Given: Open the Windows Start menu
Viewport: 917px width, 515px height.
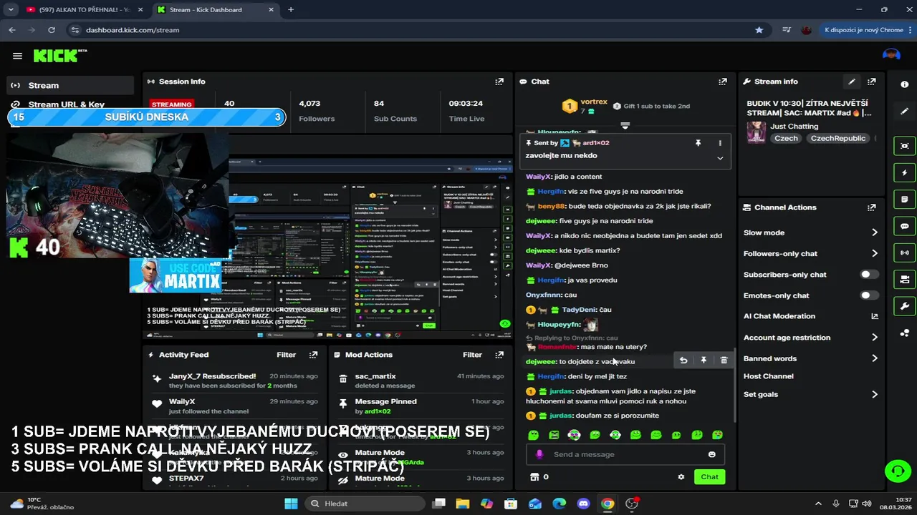Looking at the screenshot, I should pos(291,504).
